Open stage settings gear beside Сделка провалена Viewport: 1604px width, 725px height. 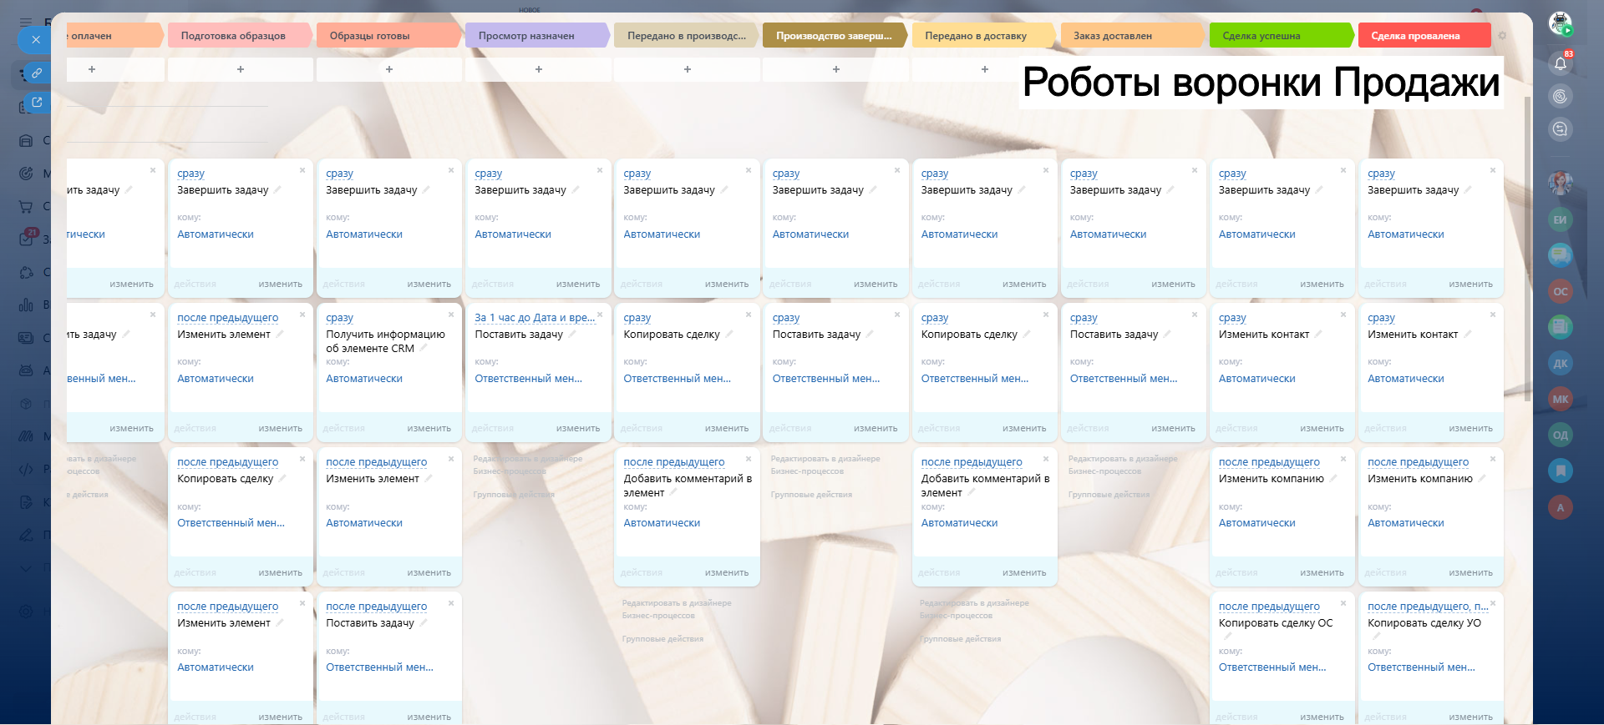[x=1502, y=36]
